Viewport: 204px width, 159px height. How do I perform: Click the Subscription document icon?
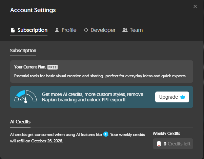[13, 30]
